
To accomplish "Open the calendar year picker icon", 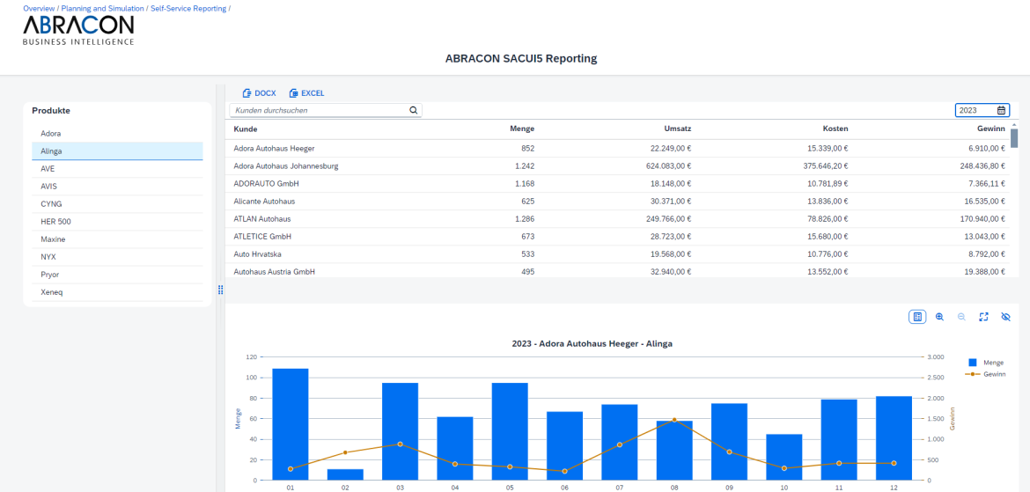I will (x=1001, y=111).
